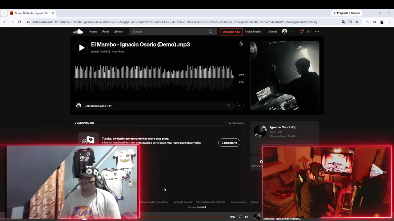Bookmark this page with the star icon
This screenshot has width=394, height=221.
coord(357,22)
